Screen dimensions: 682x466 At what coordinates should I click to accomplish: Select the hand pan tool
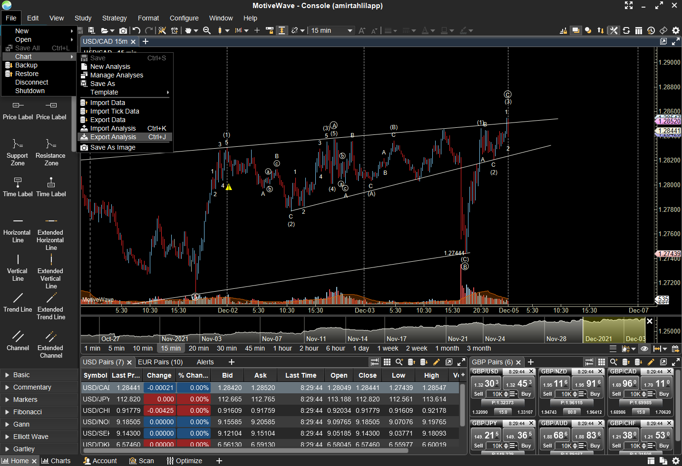click(x=188, y=30)
